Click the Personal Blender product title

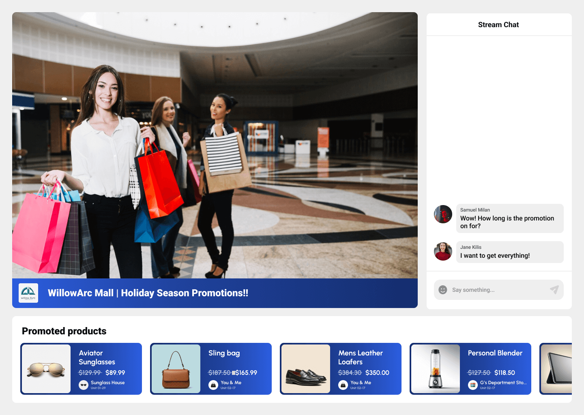click(495, 353)
